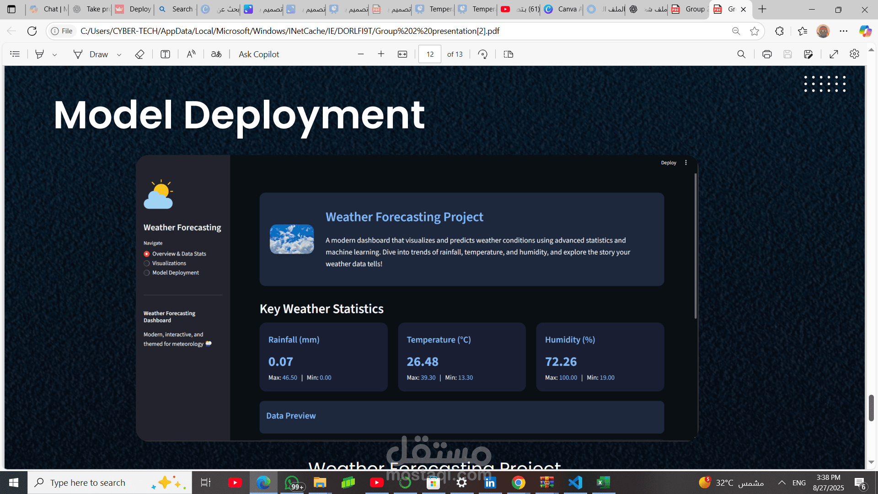Click the Deploy button in dashboard
Viewport: 878px width, 494px height.
pos(669,163)
